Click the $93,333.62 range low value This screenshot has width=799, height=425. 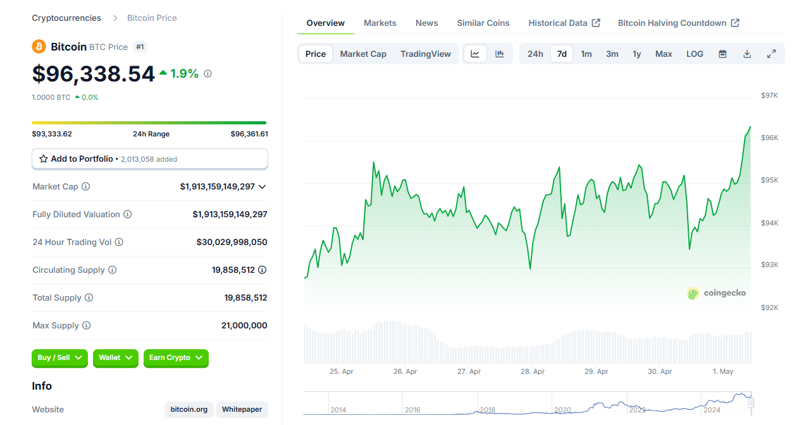(52, 134)
